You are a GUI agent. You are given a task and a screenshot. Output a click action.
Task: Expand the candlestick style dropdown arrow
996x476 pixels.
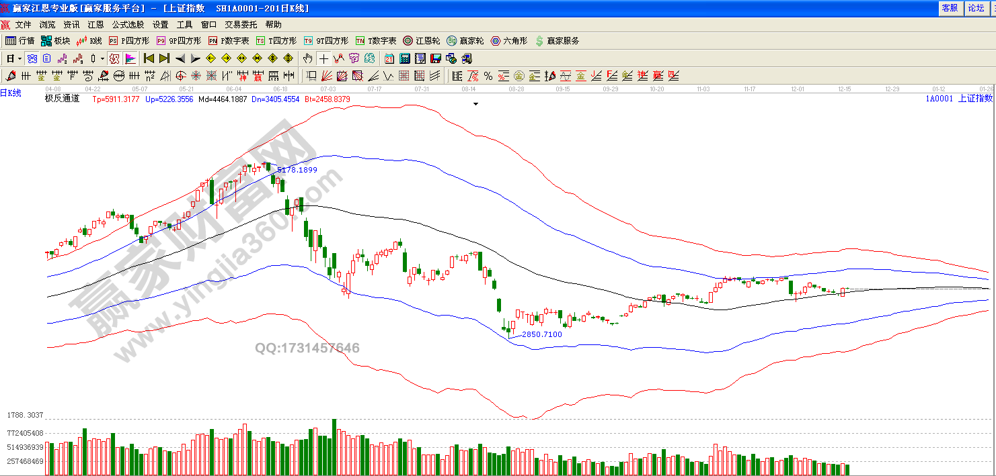click(x=102, y=58)
